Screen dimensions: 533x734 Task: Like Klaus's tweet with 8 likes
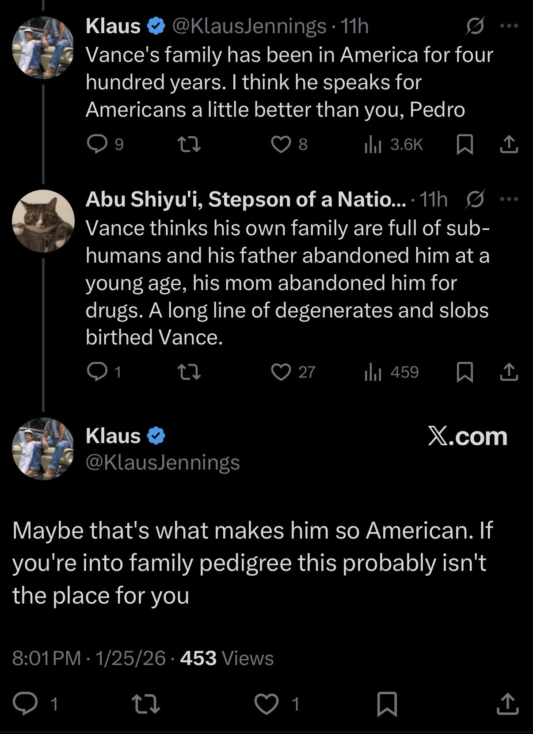point(281,144)
